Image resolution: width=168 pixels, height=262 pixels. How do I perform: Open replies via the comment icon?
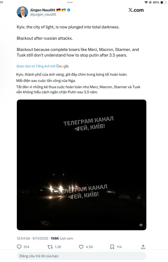click(x=19, y=247)
